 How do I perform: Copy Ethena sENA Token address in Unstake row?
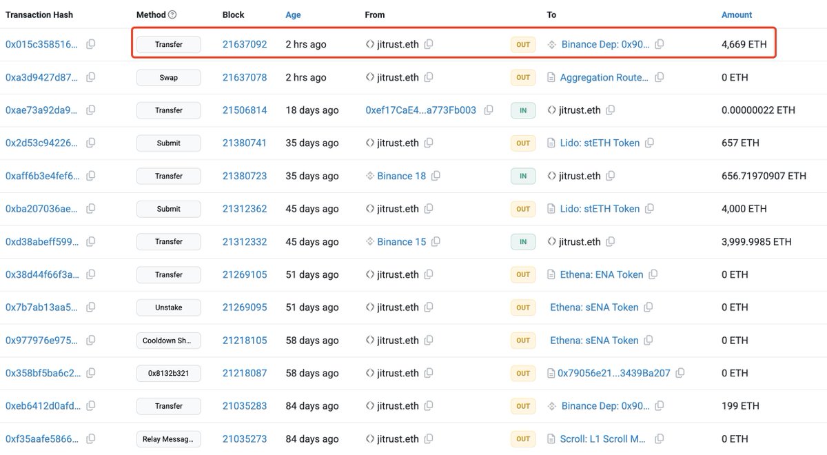coord(649,307)
